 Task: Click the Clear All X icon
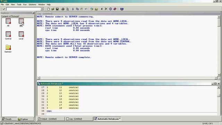(106, 9)
